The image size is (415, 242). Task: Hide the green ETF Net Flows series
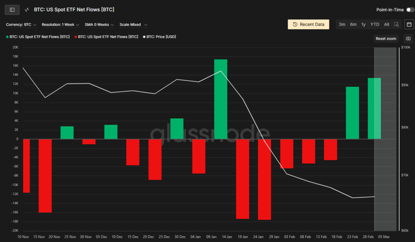[38, 37]
